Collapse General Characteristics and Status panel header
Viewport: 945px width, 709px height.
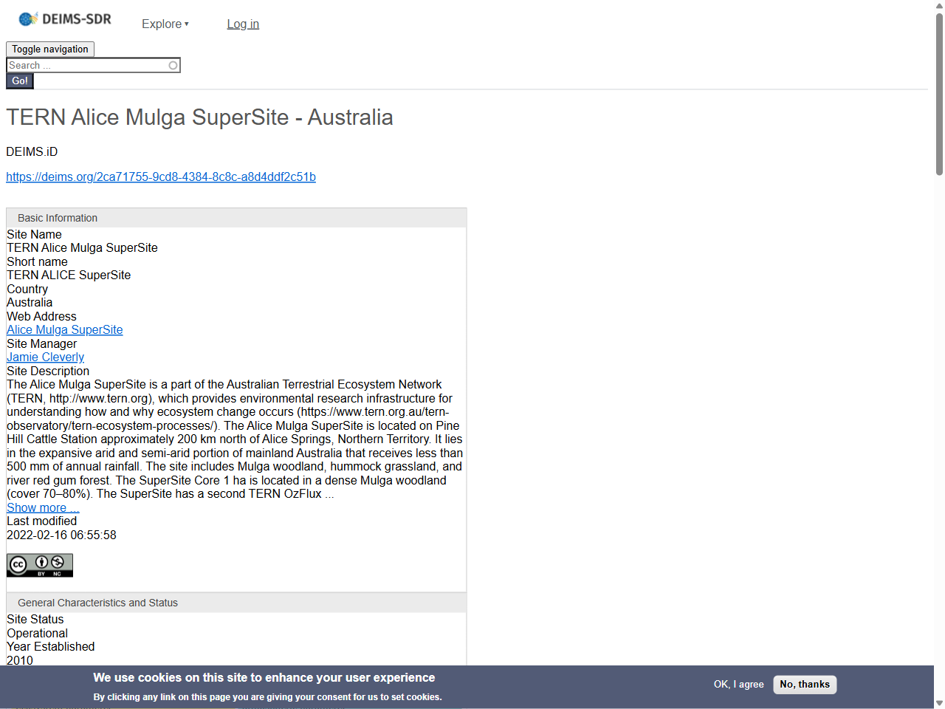[x=236, y=603]
